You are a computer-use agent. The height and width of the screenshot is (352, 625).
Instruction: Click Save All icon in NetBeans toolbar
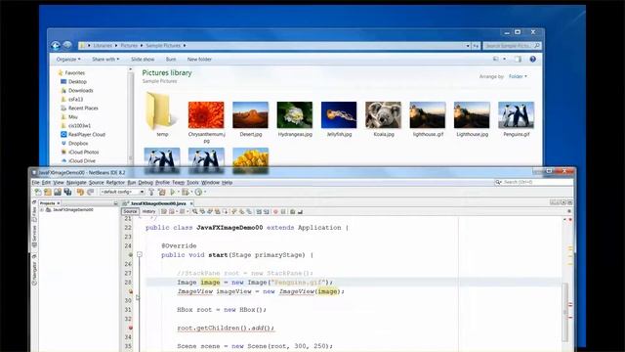click(x=67, y=192)
